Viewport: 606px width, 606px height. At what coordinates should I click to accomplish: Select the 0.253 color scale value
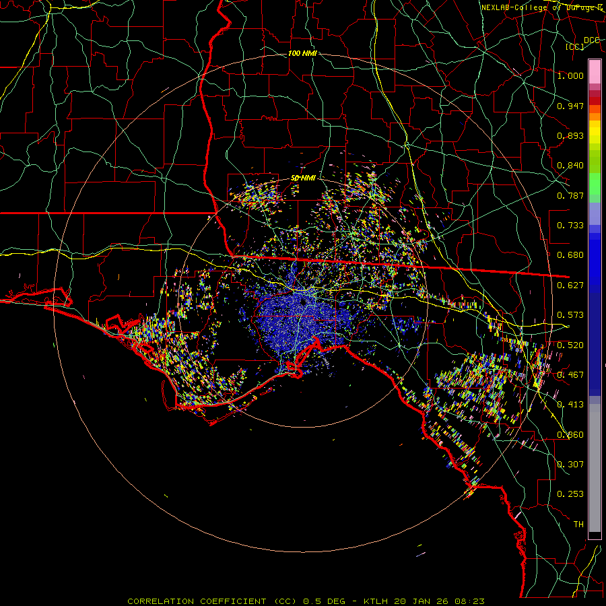click(x=570, y=494)
